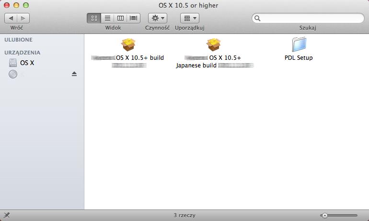This screenshot has height=221, width=369.
Task: Switch to list view
Action: click(x=107, y=18)
